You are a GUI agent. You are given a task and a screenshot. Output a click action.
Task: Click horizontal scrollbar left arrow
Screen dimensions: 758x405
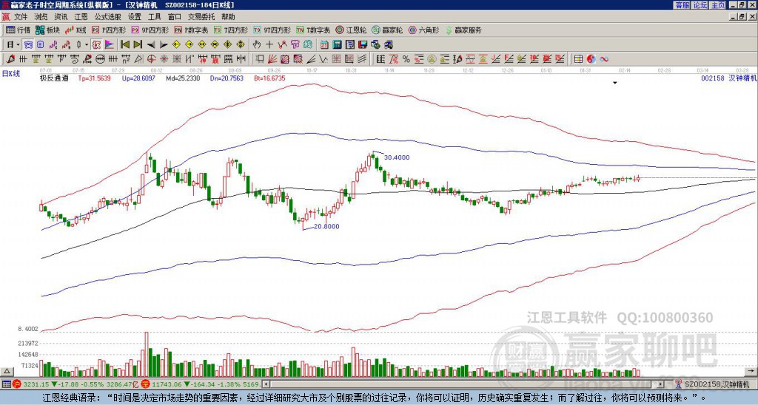[266, 384]
